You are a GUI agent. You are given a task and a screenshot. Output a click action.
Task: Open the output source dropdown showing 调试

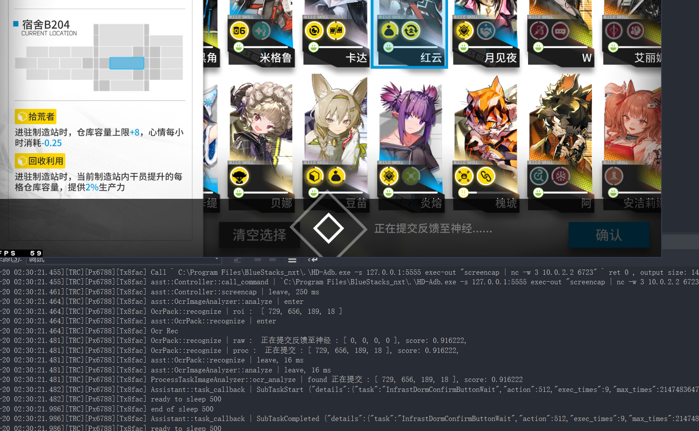point(124,260)
